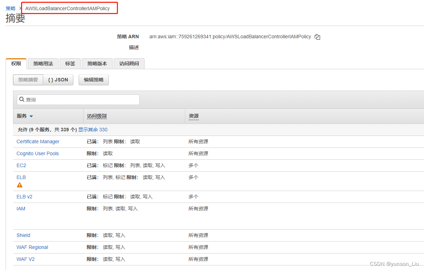The height and width of the screenshot is (270, 424).
Task: Open the ELB service link
Action: (x=21, y=177)
